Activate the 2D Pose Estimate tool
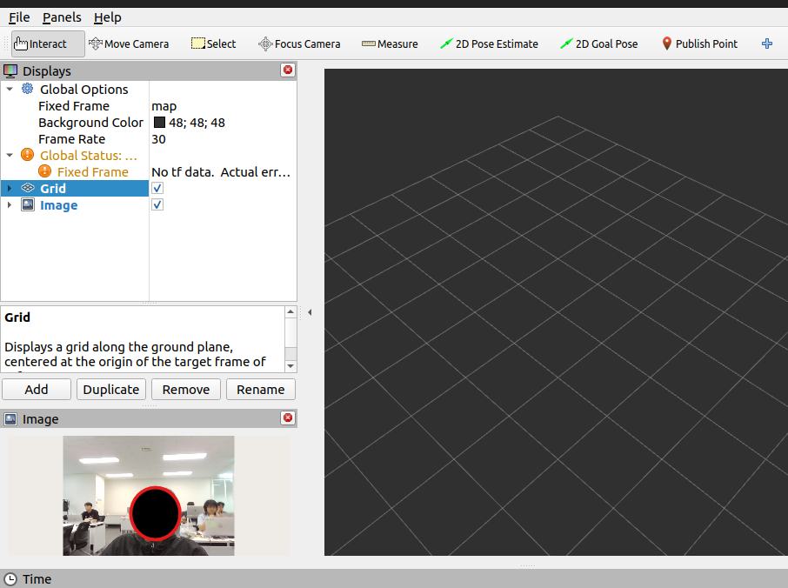Screen dimensions: 788x588 click(x=489, y=44)
